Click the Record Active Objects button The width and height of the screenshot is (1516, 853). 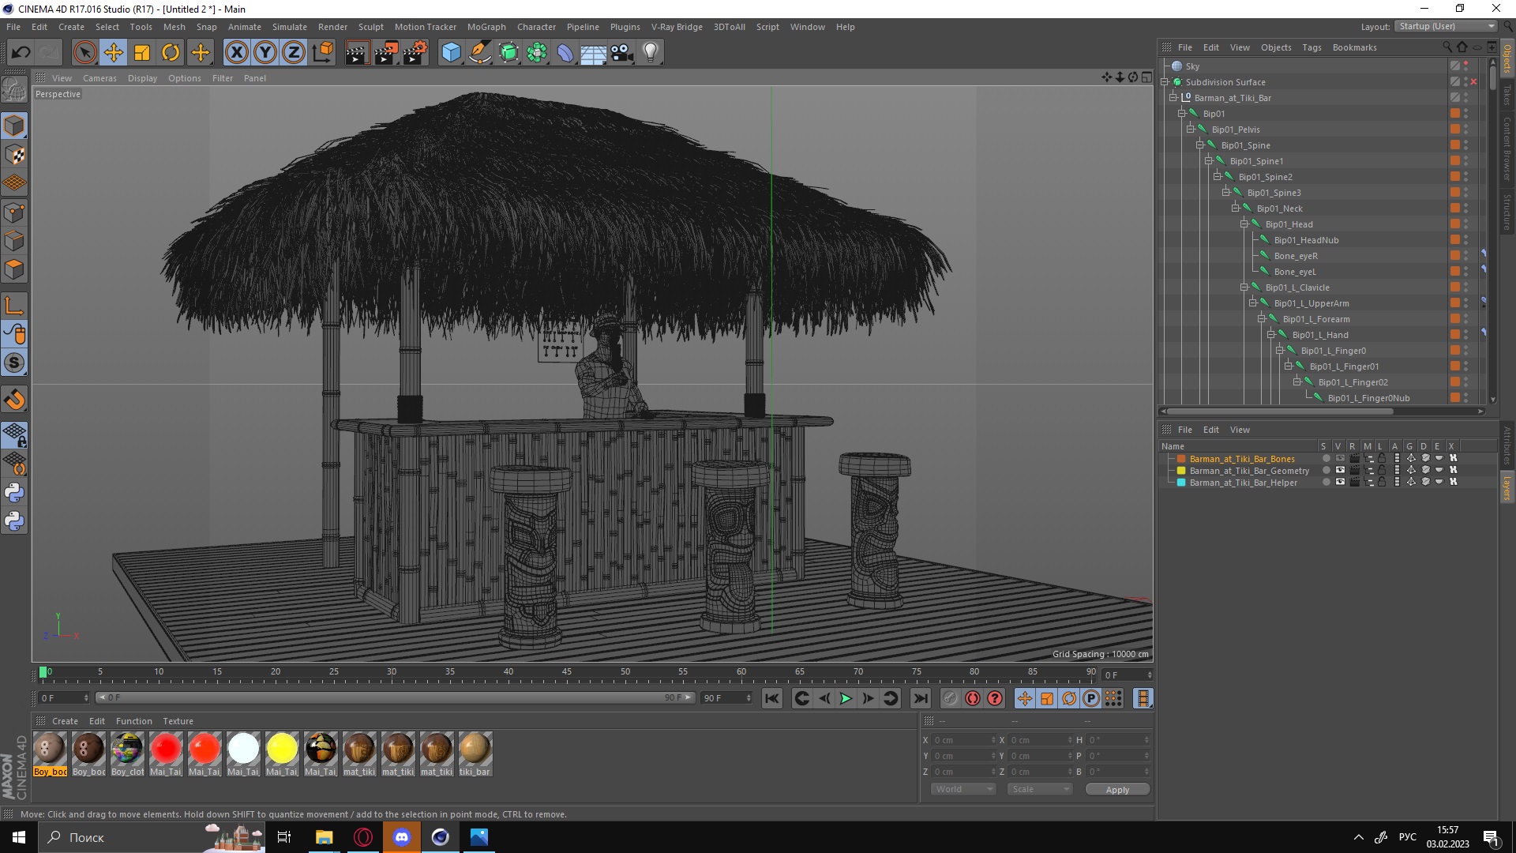[951, 698]
